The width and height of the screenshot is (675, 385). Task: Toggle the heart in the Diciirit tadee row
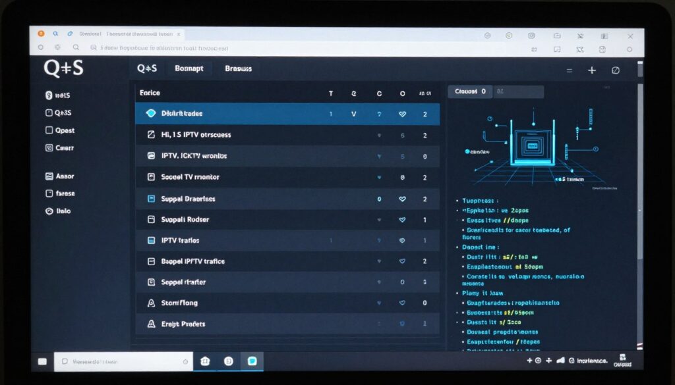point(402,115)
